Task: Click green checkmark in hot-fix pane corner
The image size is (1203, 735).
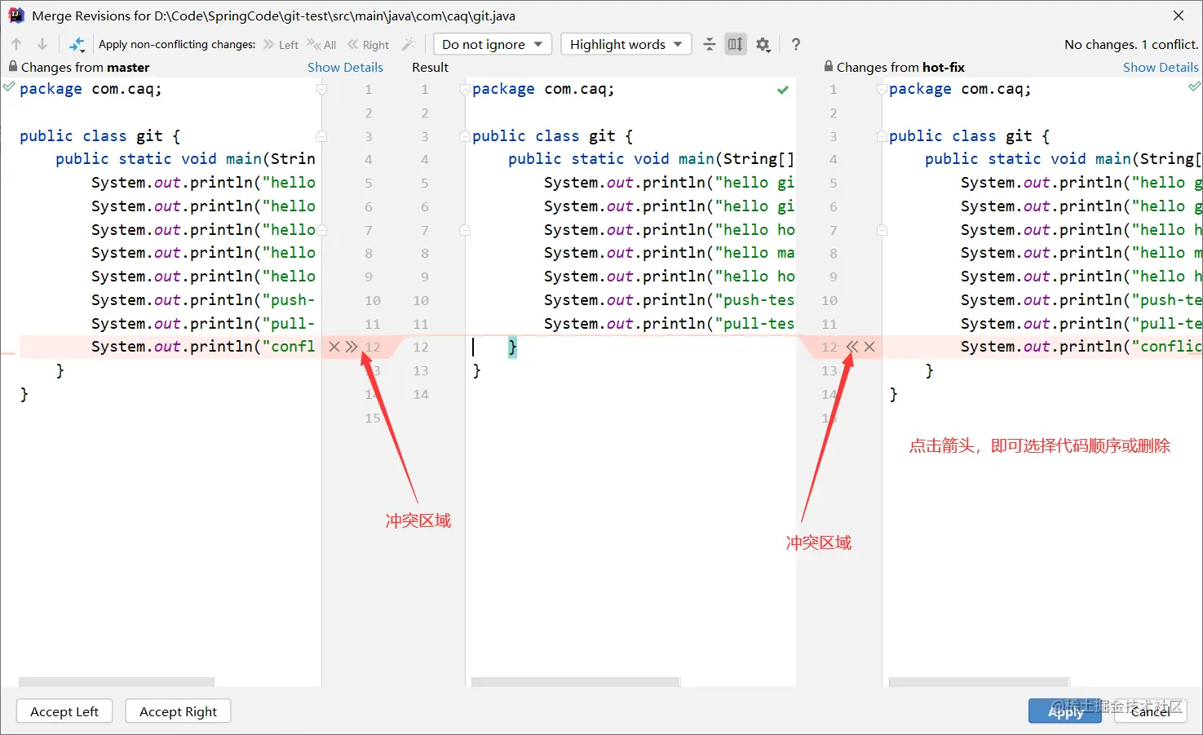Action: [x=1195, y=86]
